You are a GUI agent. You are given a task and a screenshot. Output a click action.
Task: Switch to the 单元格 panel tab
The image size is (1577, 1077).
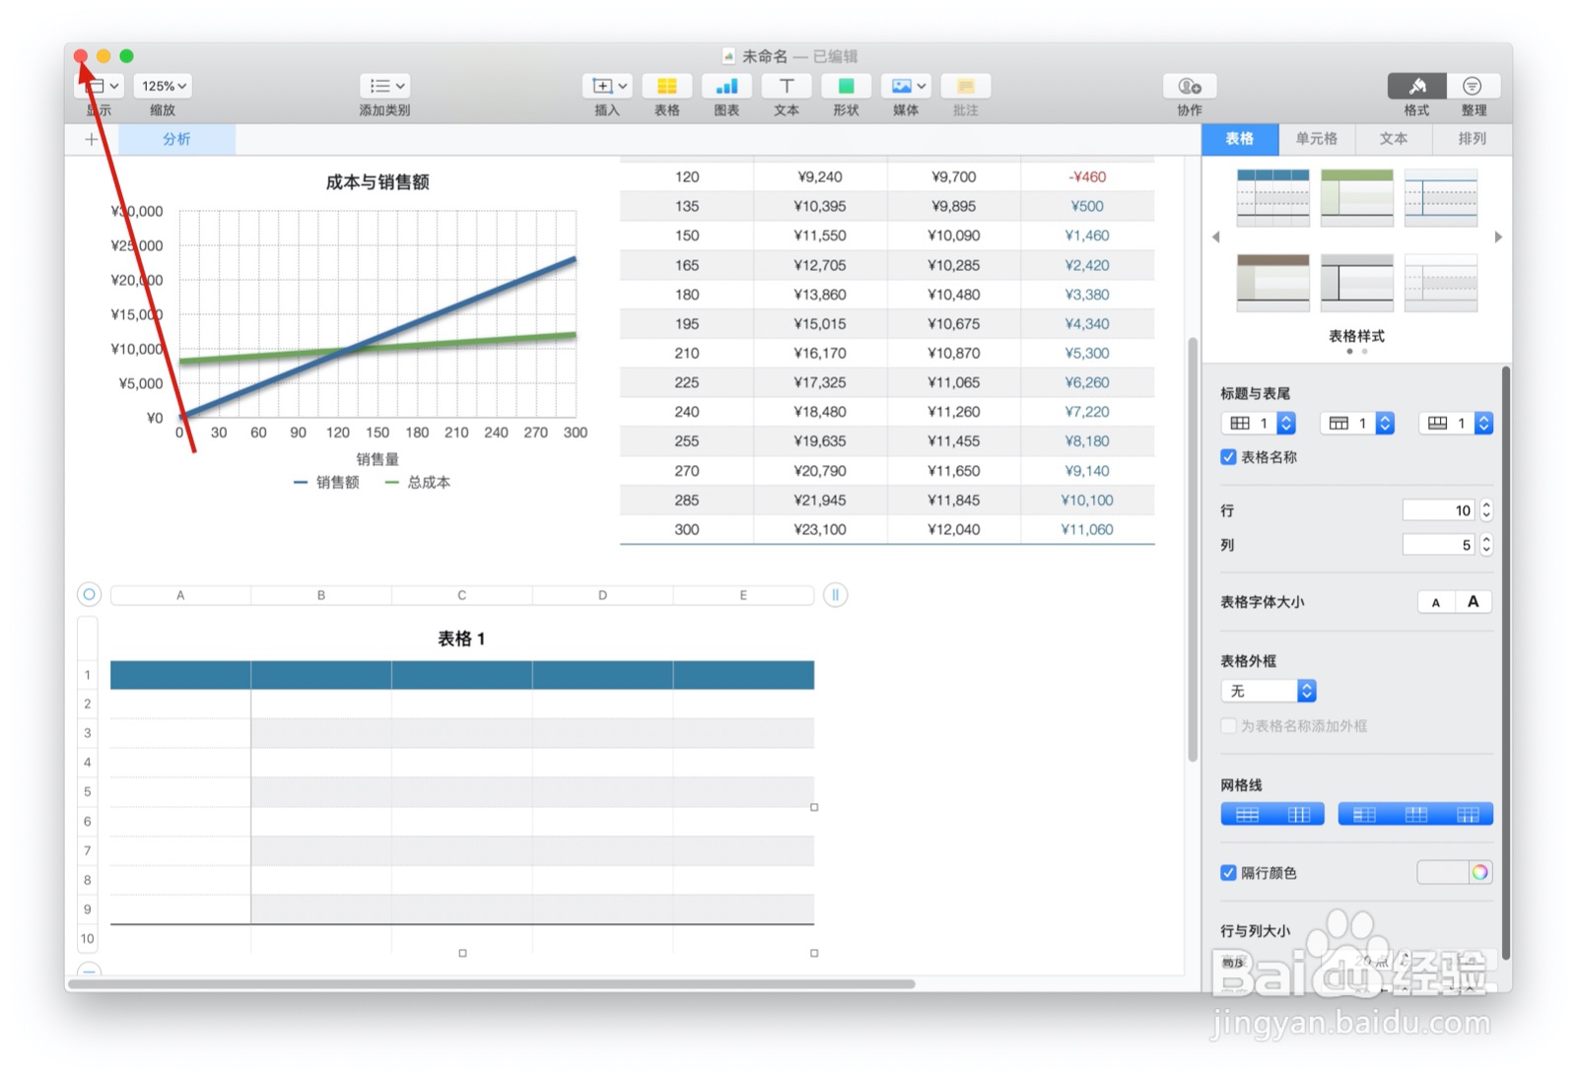[1317, 139]
